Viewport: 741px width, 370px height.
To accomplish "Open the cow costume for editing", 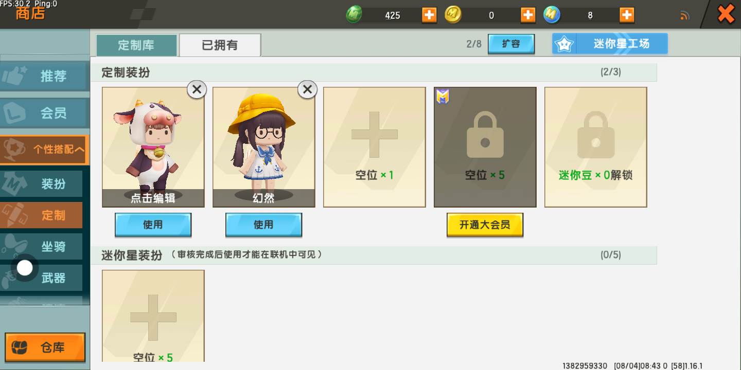I will (153, 147).
